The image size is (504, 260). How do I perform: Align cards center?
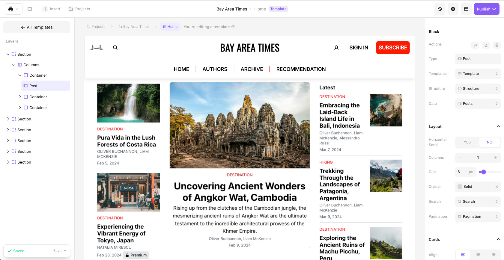[x=478, y=255]
